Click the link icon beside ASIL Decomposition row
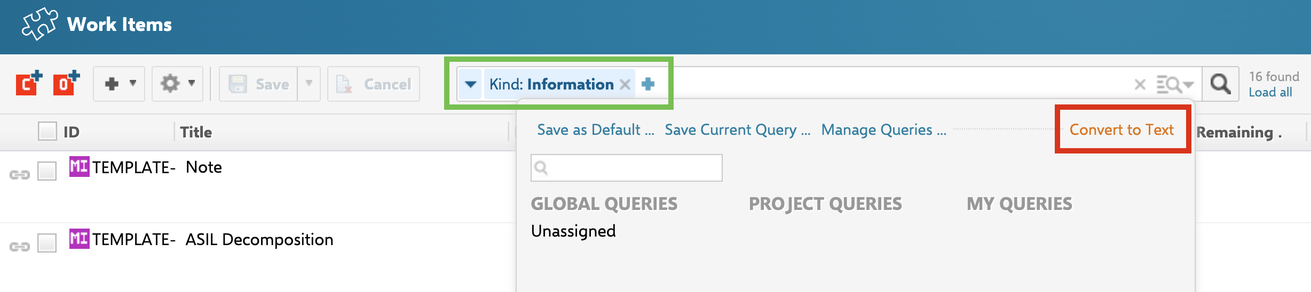 click(20, 246)
